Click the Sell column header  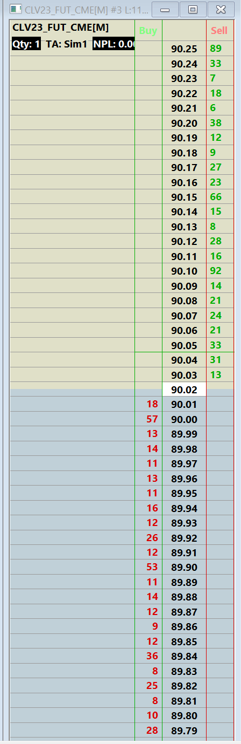pyautogui.click(x=219, y=31)
